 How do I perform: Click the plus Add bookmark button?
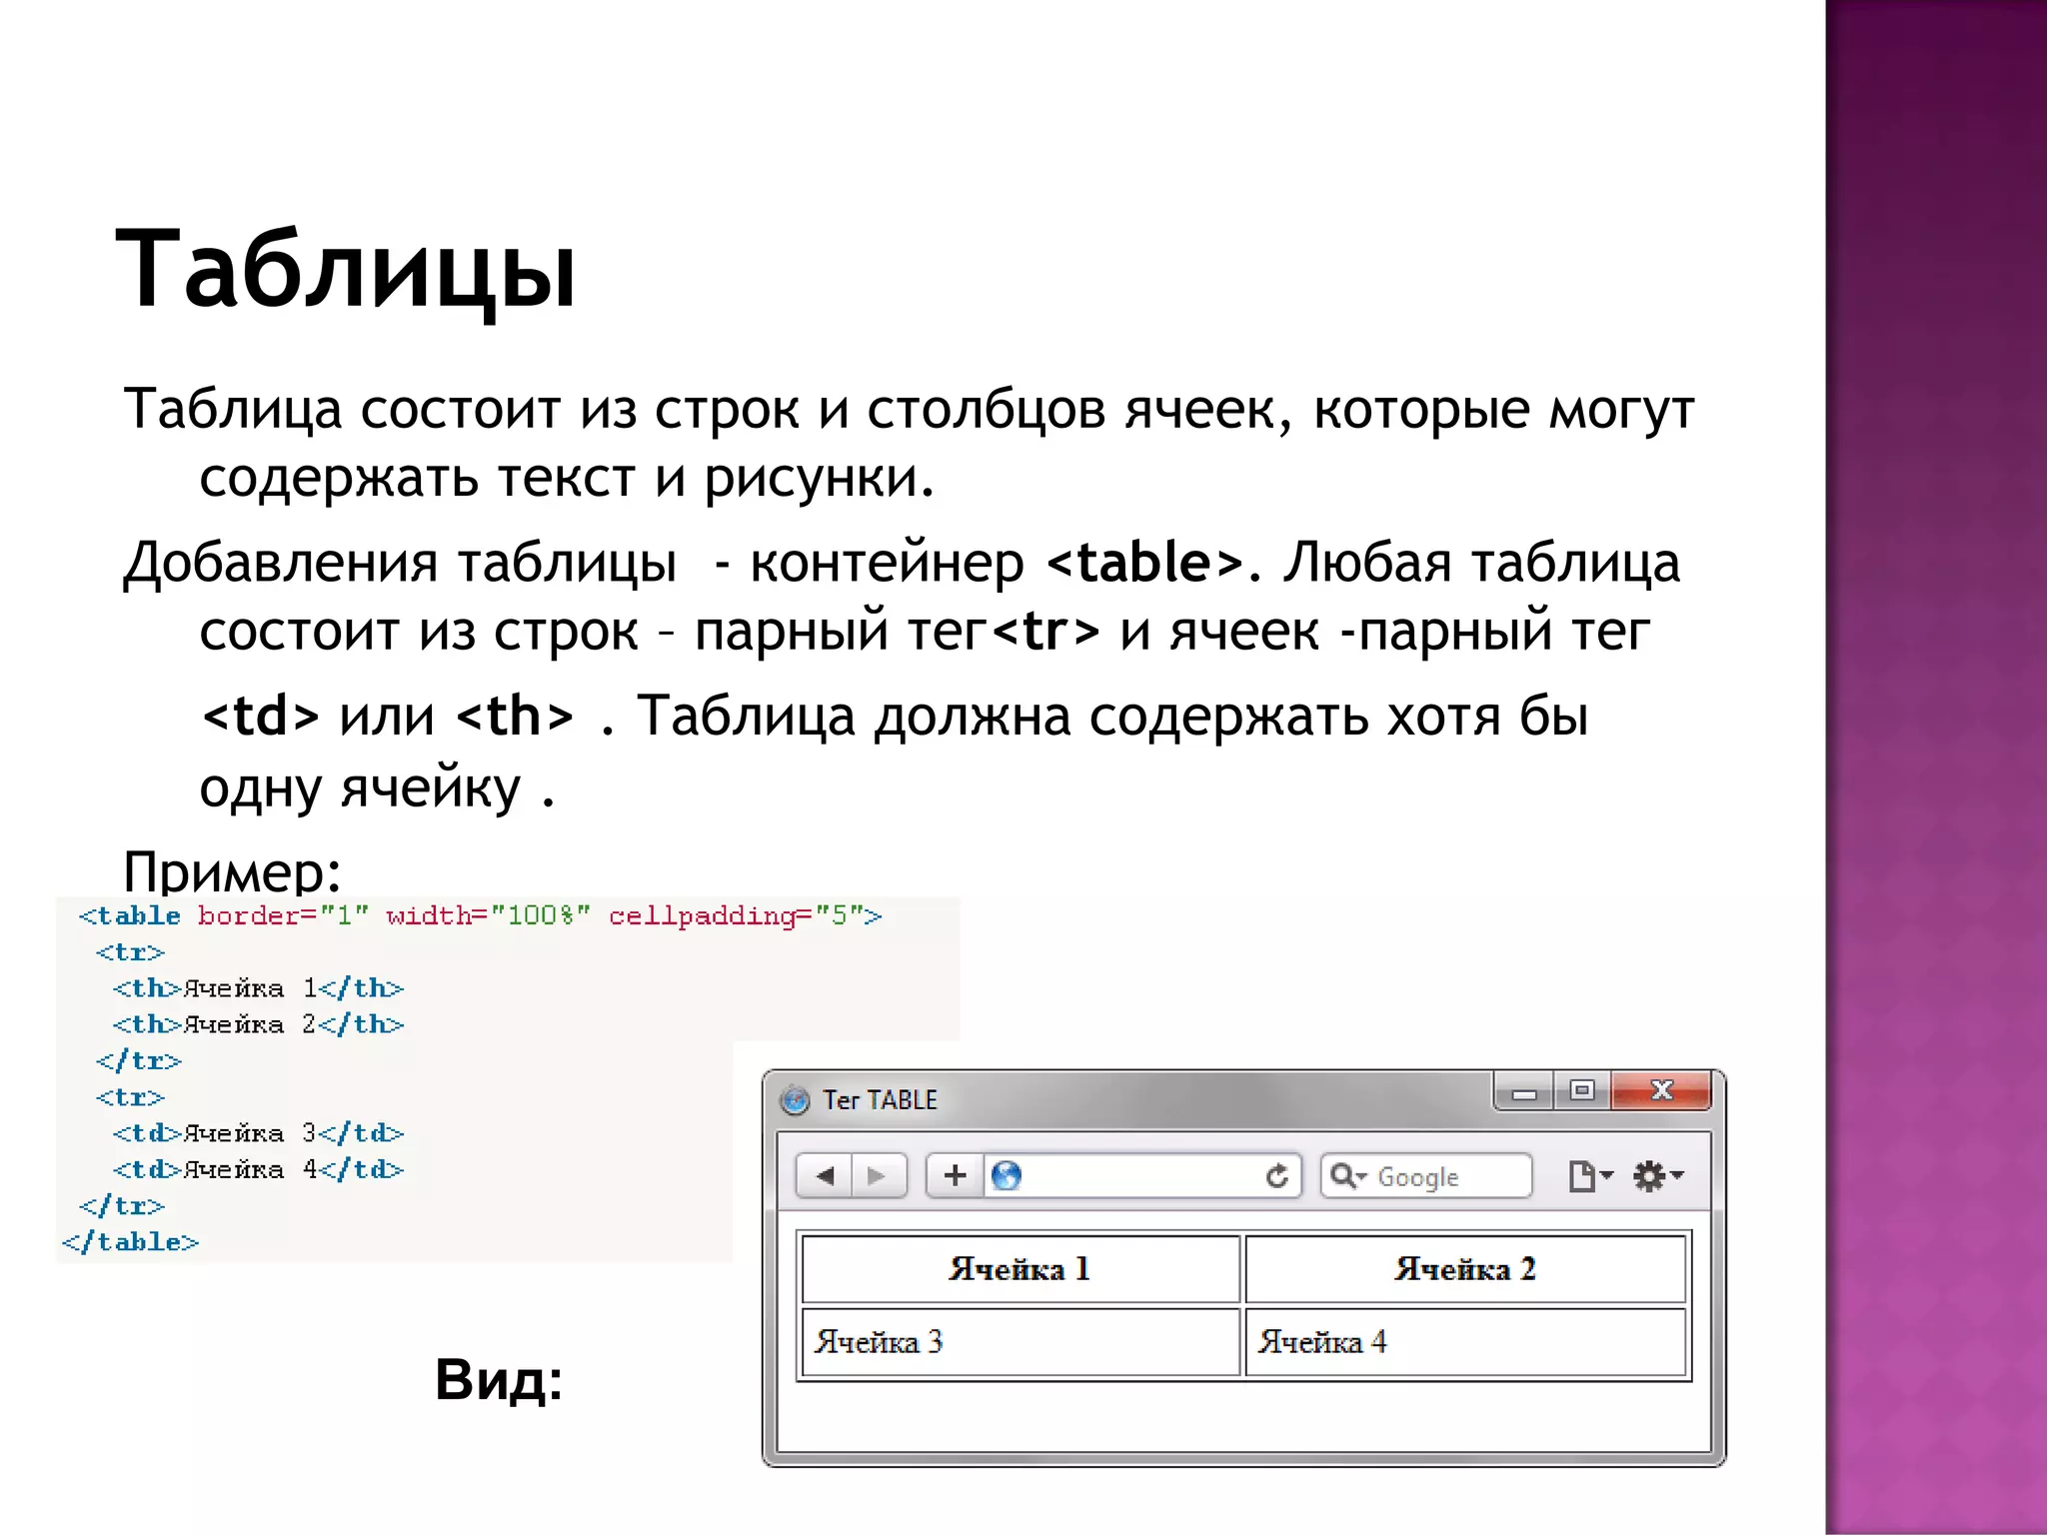[955, 1175]
